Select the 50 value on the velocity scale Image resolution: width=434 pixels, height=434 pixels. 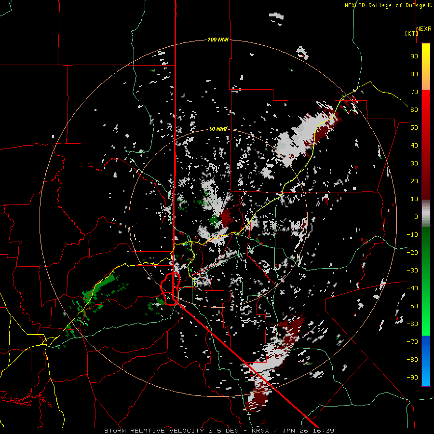(x=414, y=128)
